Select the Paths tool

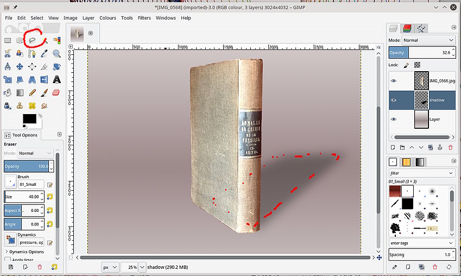pos(32,54)
